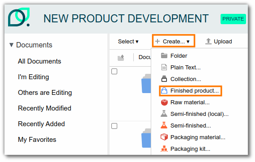This screenshot has width=255, height=162.
Task: Click the Folder icon in Create menu
Action: 164,56
